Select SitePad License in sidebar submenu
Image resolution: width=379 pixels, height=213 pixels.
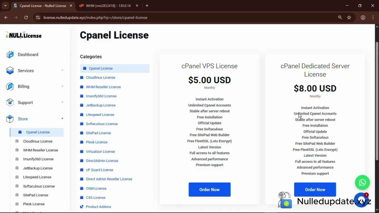[36, 195]
